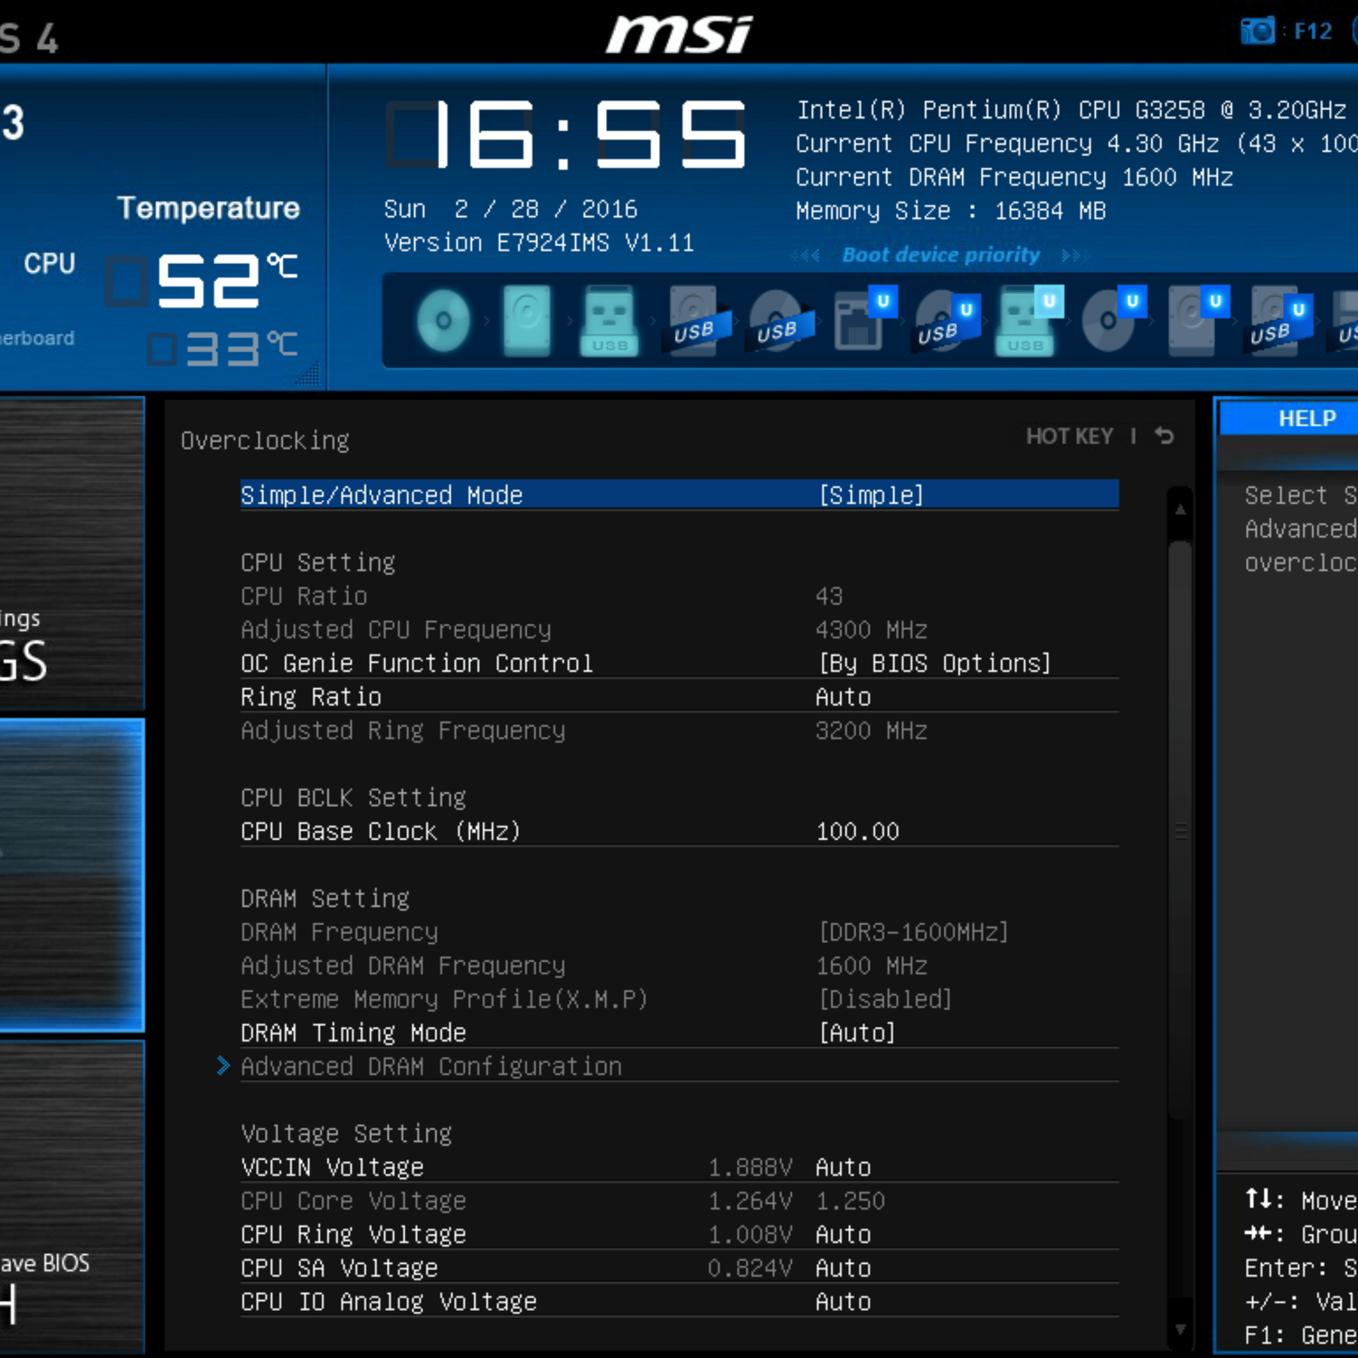Open OC Genie Function Control options

point(679,663)
